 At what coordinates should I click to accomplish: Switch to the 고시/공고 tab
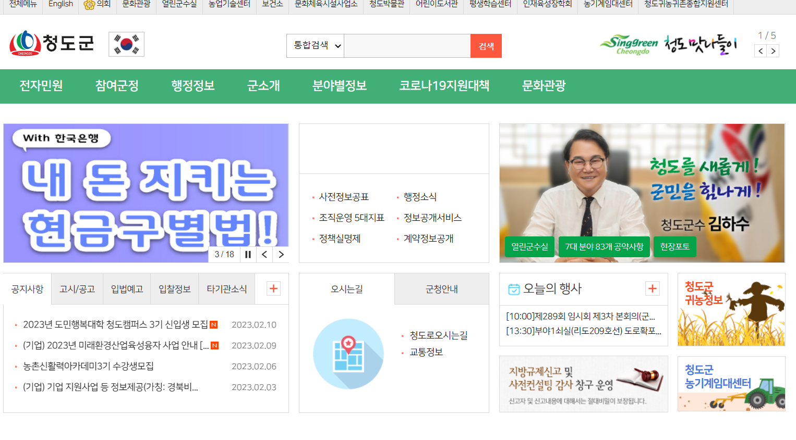77,288
